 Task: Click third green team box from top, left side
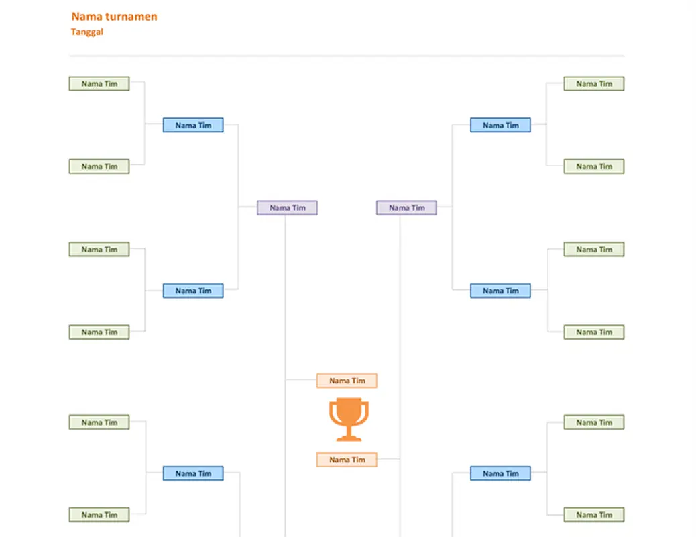99,249
